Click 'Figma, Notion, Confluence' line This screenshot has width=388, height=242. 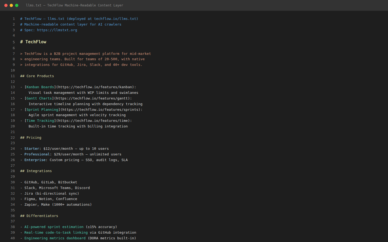pos(51,199)
